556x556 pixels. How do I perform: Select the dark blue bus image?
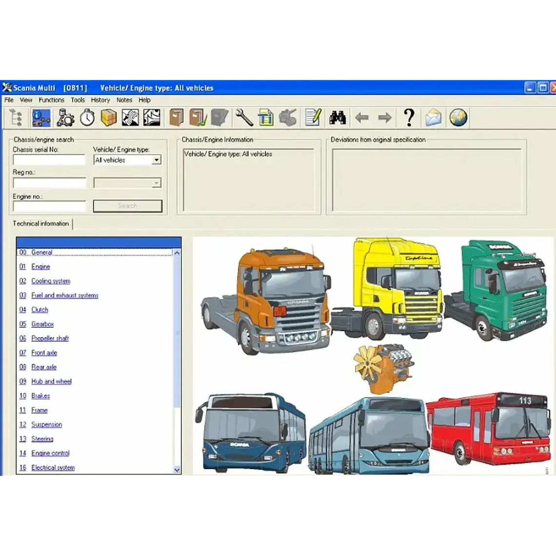[x=250, y=432]
